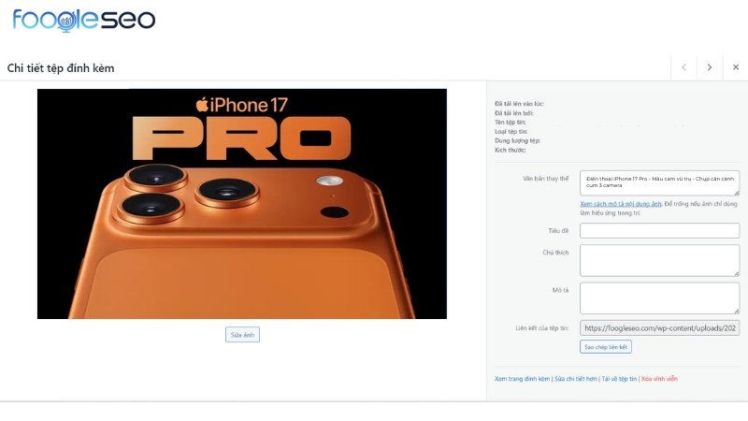Click the Sao chép liên kết button
Screen dimensions: 748x421
(606, 347)
